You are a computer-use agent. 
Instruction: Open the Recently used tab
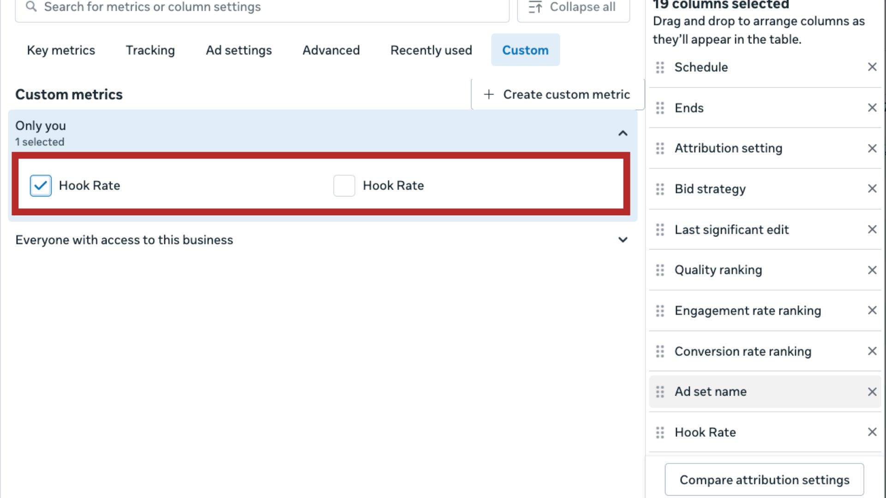(431, 50)
